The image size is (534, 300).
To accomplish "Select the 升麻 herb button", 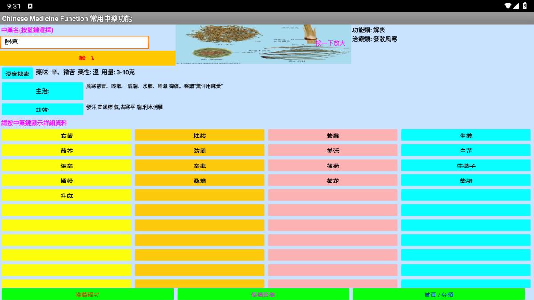I will [x=67, y=195].
